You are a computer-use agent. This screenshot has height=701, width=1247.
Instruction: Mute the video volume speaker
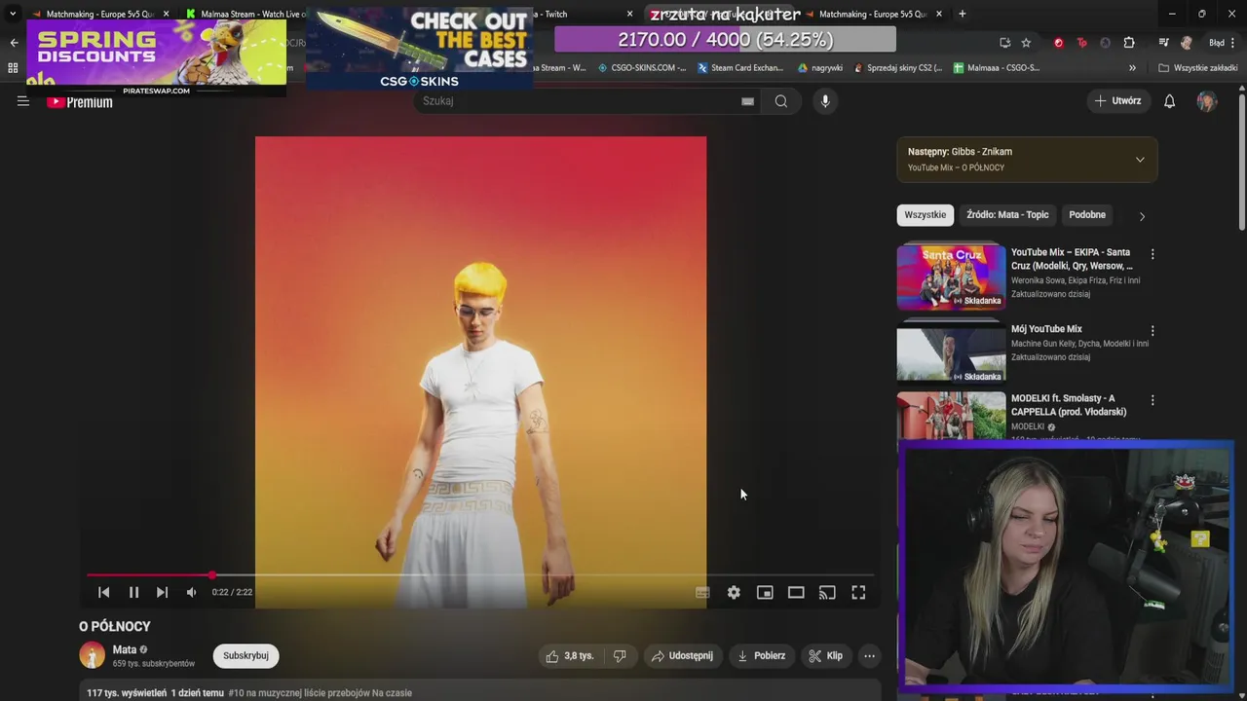tap(192, 592)
